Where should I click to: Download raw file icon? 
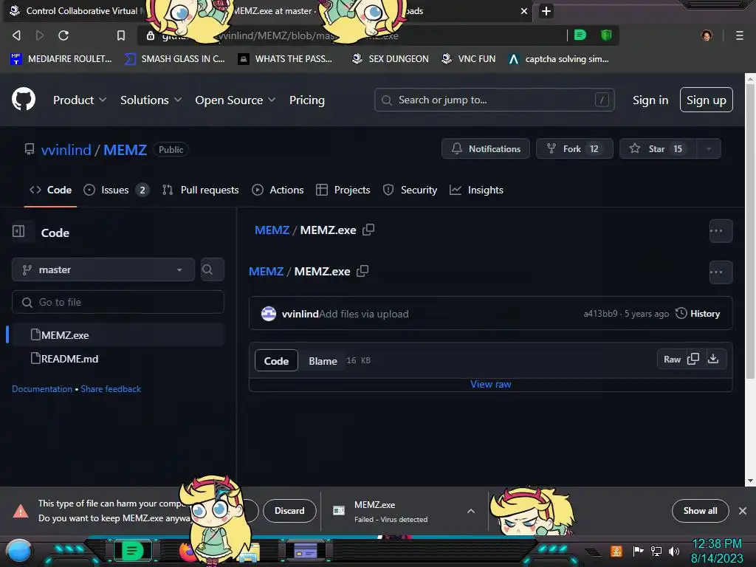pyautogui.click(x=713, y=359)
